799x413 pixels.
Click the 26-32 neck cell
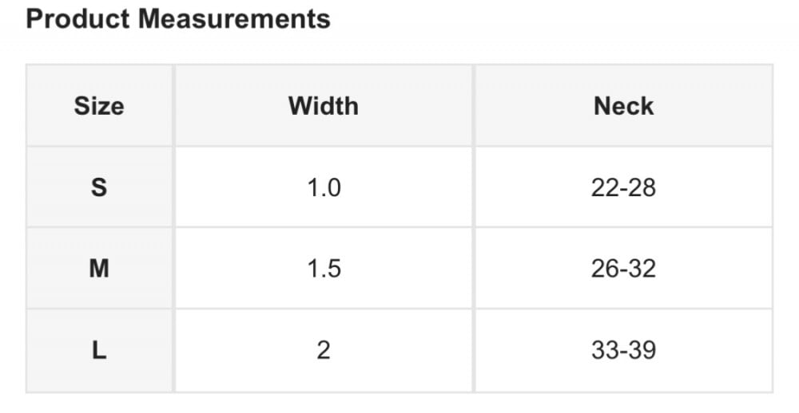[623, 269]
